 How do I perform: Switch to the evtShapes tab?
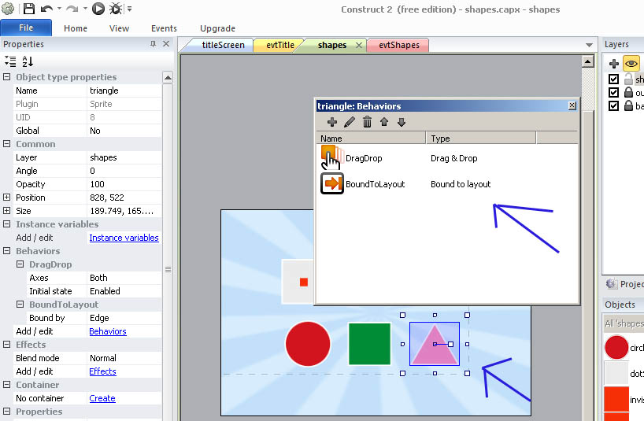click(399, 45)
